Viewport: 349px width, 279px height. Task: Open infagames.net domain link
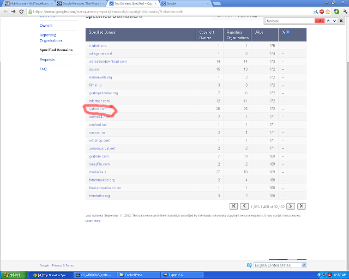(x=100, y=53)
